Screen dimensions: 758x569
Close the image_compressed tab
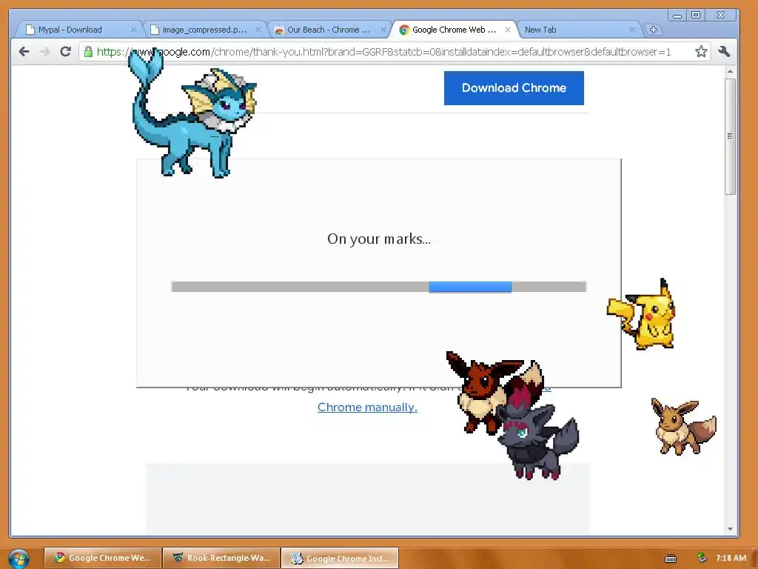[258, 30]
